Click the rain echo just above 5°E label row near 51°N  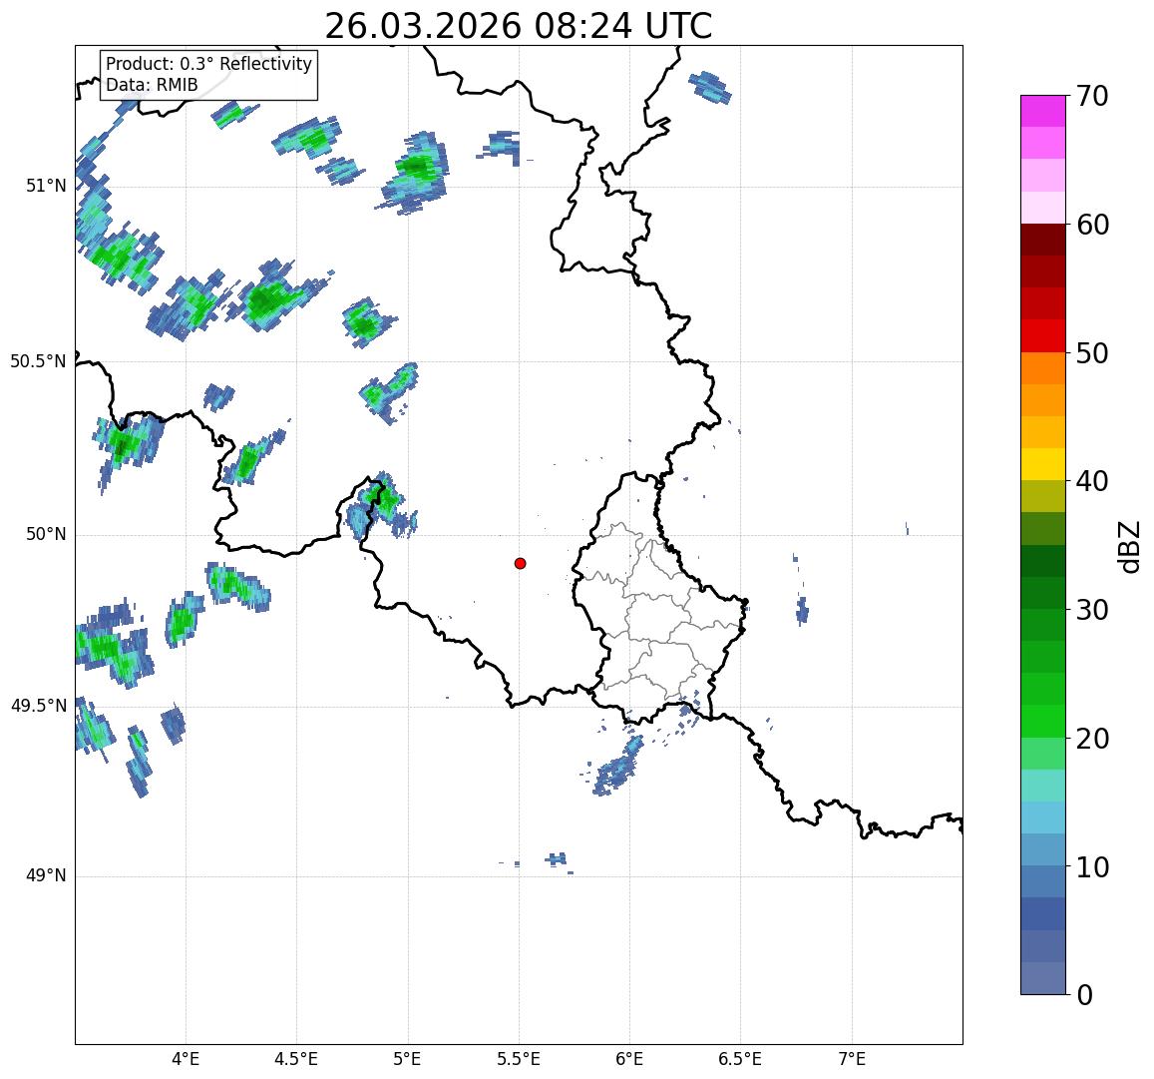coord(415,173)
